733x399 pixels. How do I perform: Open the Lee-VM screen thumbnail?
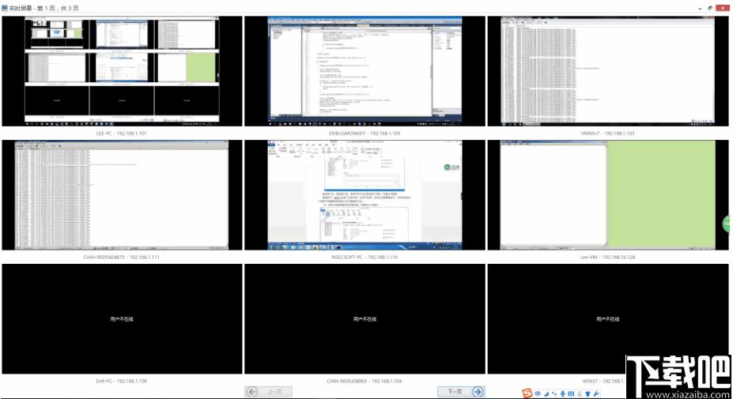click(608, 195)
